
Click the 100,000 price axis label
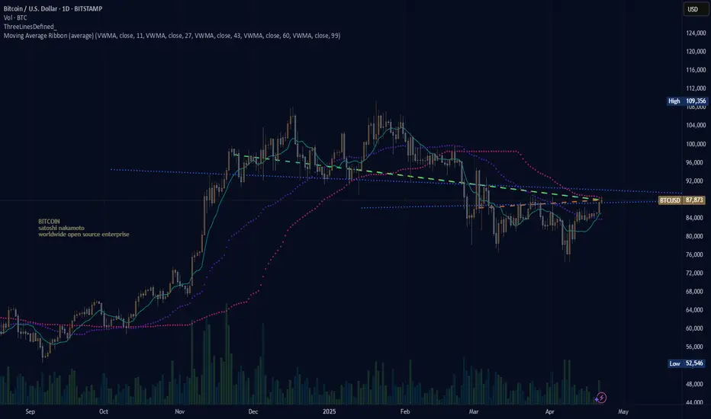[x=696, y=144]
